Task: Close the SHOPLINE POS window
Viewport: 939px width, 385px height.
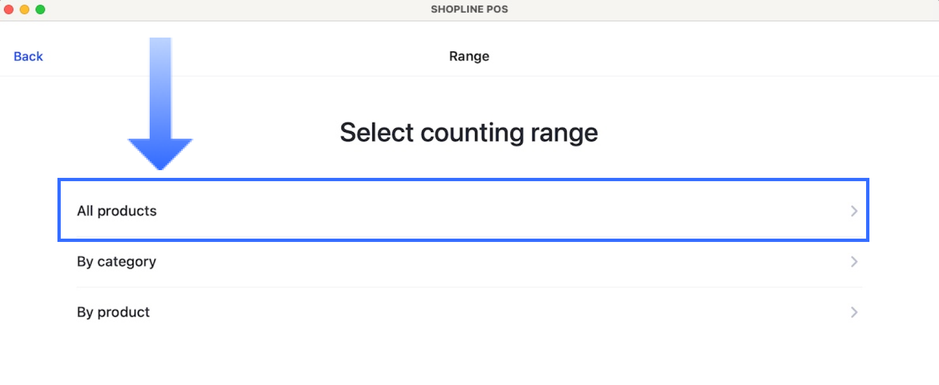Action: 9,9
